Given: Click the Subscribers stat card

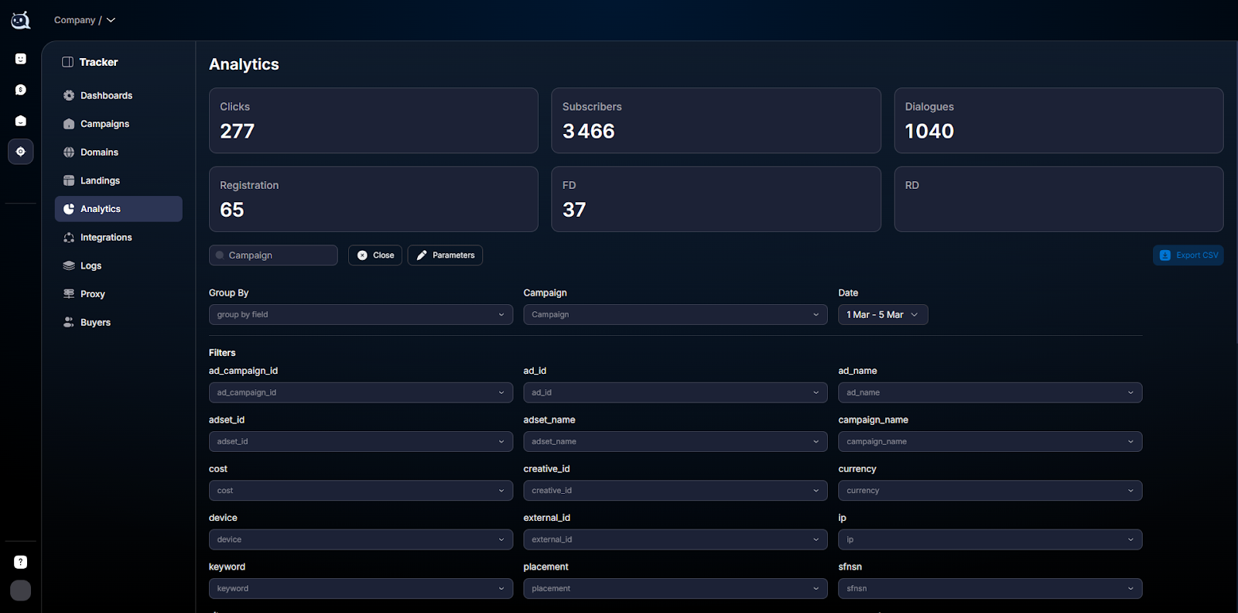Looking at the screenshot, I should (x=716, y=121).
